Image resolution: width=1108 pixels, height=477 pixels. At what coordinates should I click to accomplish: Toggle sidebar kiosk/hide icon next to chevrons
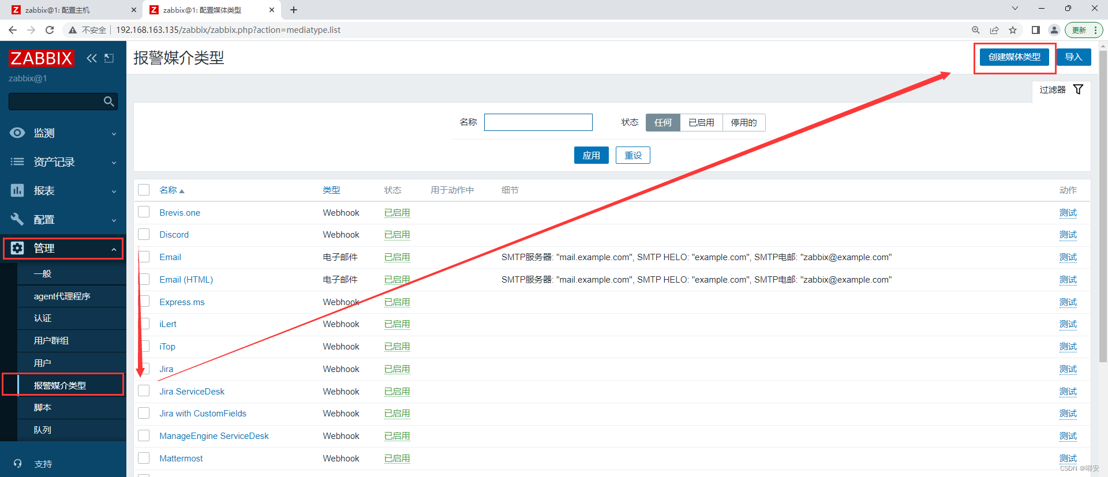tap(109, 58)
